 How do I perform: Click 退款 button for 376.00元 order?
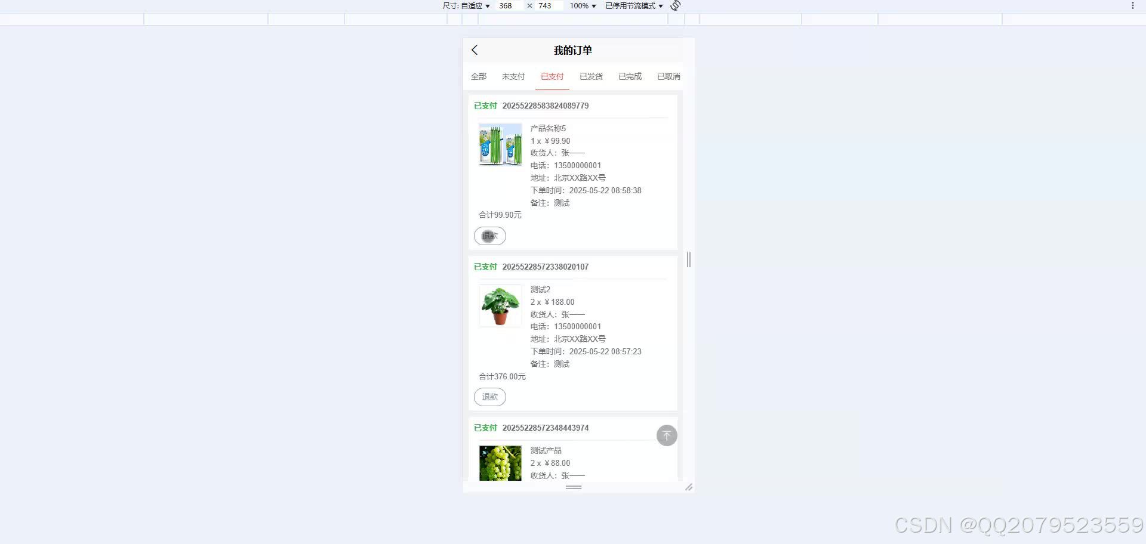pos(490,397)
